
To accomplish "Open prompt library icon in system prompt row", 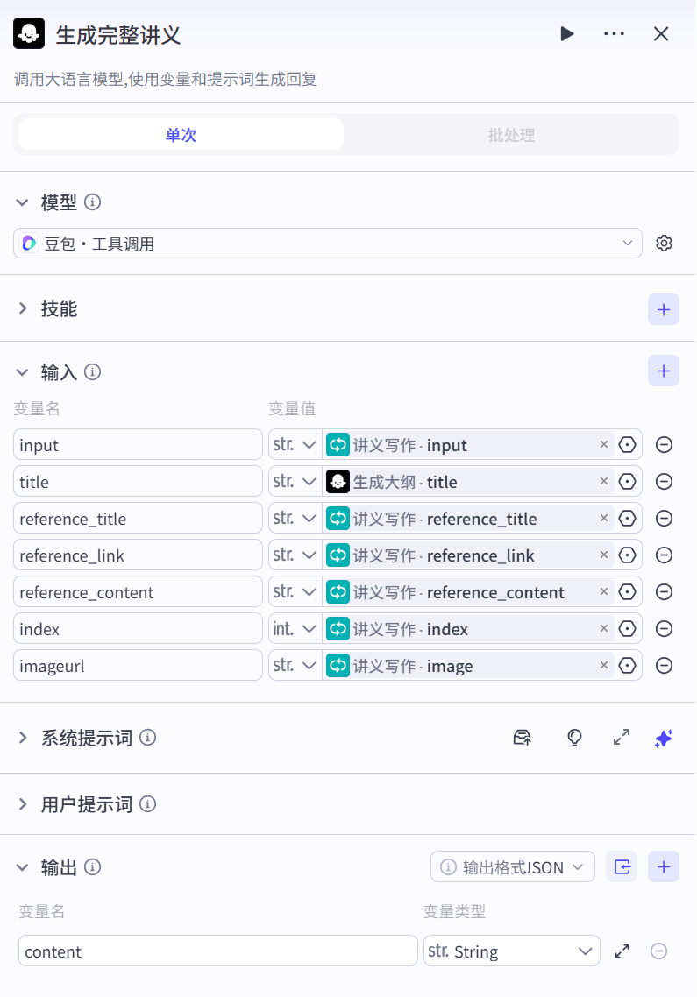I will [522, 738].
